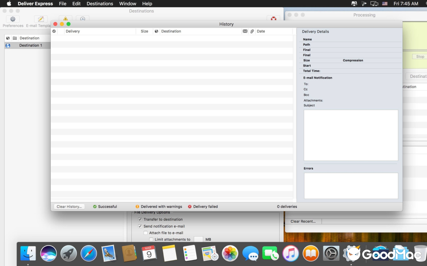427x266 pixels.
Task: Enable Attach file to e-mail
Action: pos(145,233)
